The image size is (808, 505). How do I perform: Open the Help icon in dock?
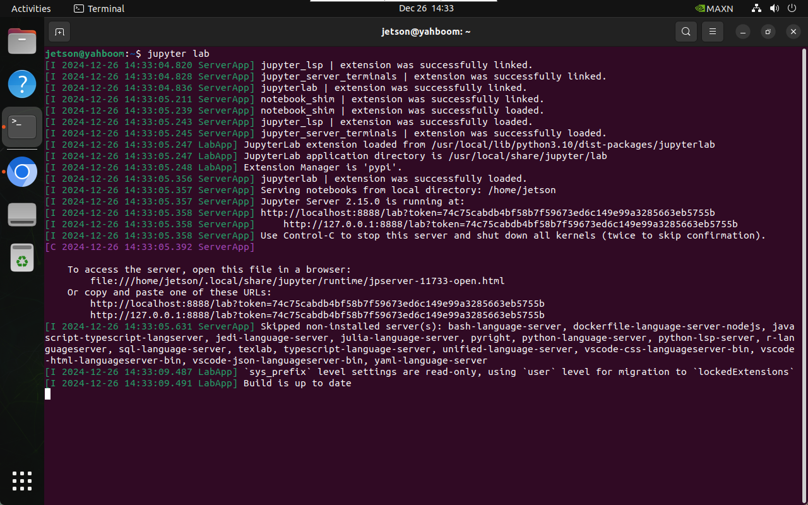click(22, 84)
